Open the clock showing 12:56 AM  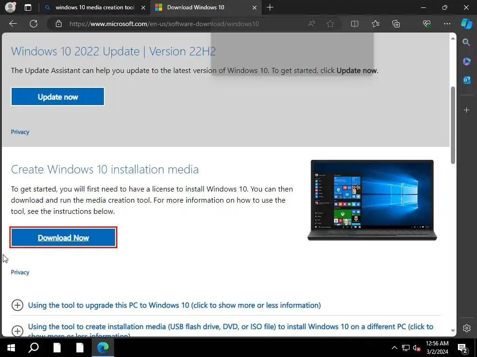pos(437,348)
